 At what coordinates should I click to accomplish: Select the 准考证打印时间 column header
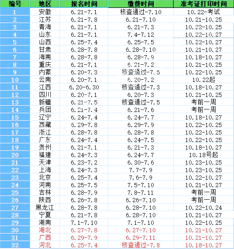204,4
